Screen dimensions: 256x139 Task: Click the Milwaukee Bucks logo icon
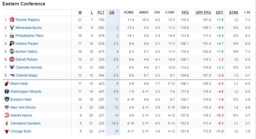[12, 28]
